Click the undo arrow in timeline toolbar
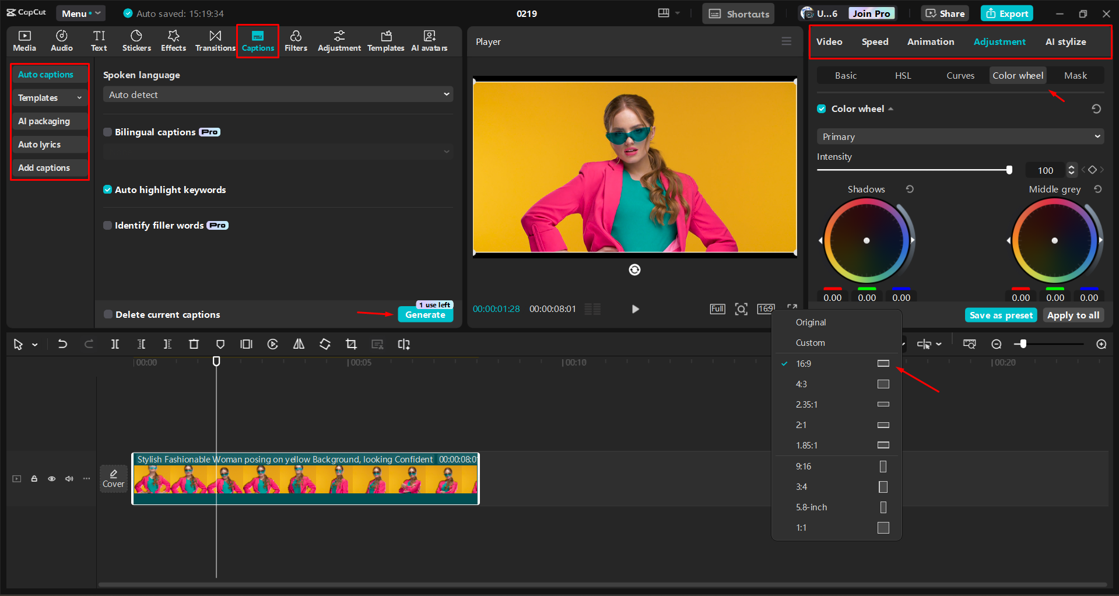Viewport: 1119px width, 596px height. pyautogui.click(x=62, y=344)
